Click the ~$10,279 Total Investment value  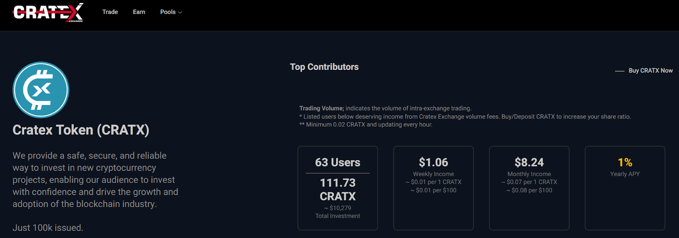338,208
